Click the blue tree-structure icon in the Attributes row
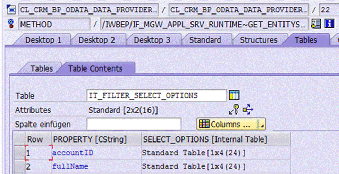 248,110
